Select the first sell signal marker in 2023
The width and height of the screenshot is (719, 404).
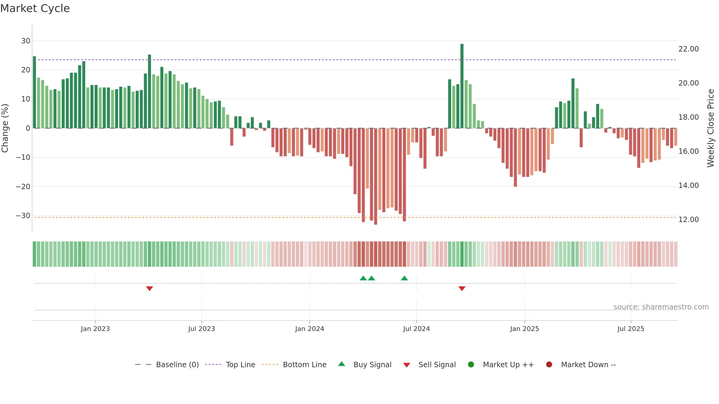(149, 288)
